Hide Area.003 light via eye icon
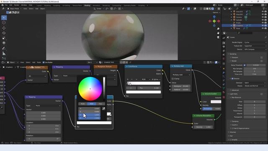Screen dimensions: 268x151 click(263, 12)
